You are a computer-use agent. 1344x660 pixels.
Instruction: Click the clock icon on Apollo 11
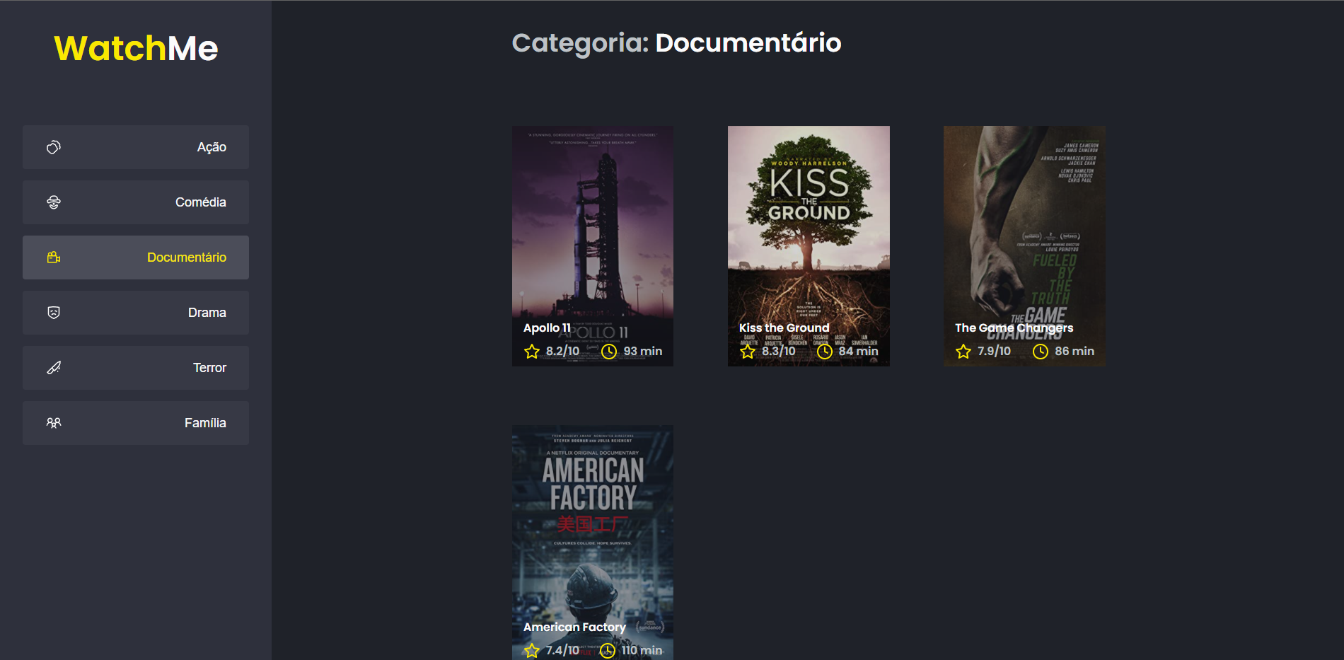[x=609, y=352]
